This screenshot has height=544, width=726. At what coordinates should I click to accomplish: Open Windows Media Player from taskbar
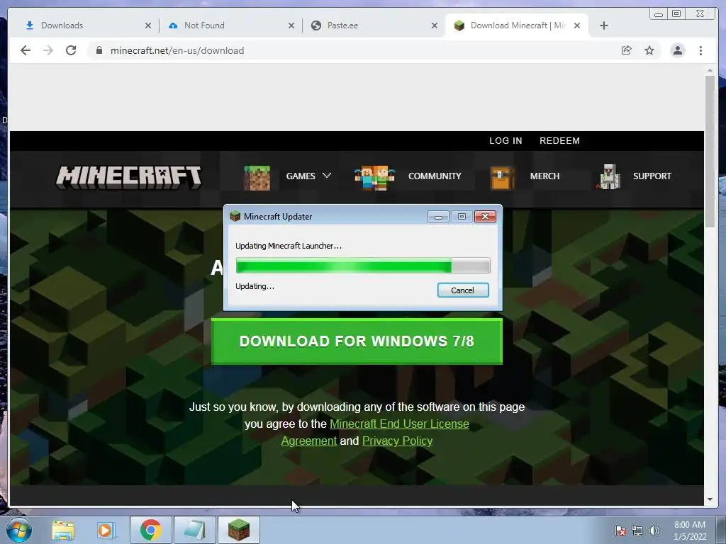pos(106,530)
